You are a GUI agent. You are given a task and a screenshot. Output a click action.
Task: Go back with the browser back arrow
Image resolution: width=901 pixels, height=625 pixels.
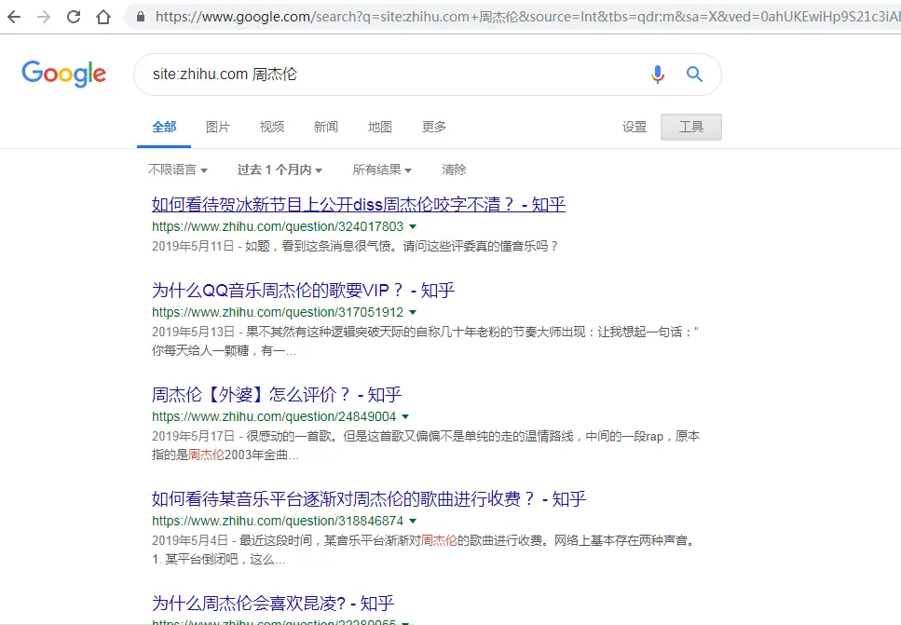pyautogui.click(x=14, y=17)
